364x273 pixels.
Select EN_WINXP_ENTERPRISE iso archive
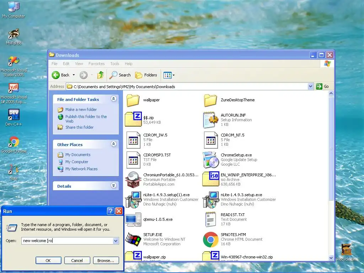pyautogui.click(x=239, y=180)
